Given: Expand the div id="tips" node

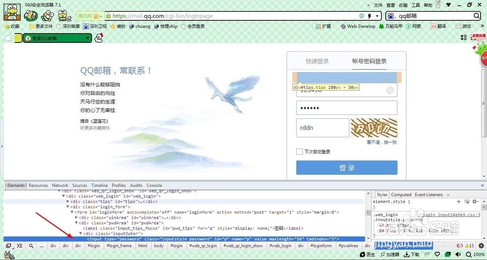Looking at the screenshot, I should coord(68,202).
